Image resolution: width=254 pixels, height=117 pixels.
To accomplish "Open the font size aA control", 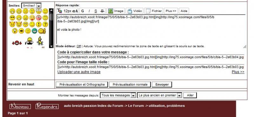I will 75,11.
